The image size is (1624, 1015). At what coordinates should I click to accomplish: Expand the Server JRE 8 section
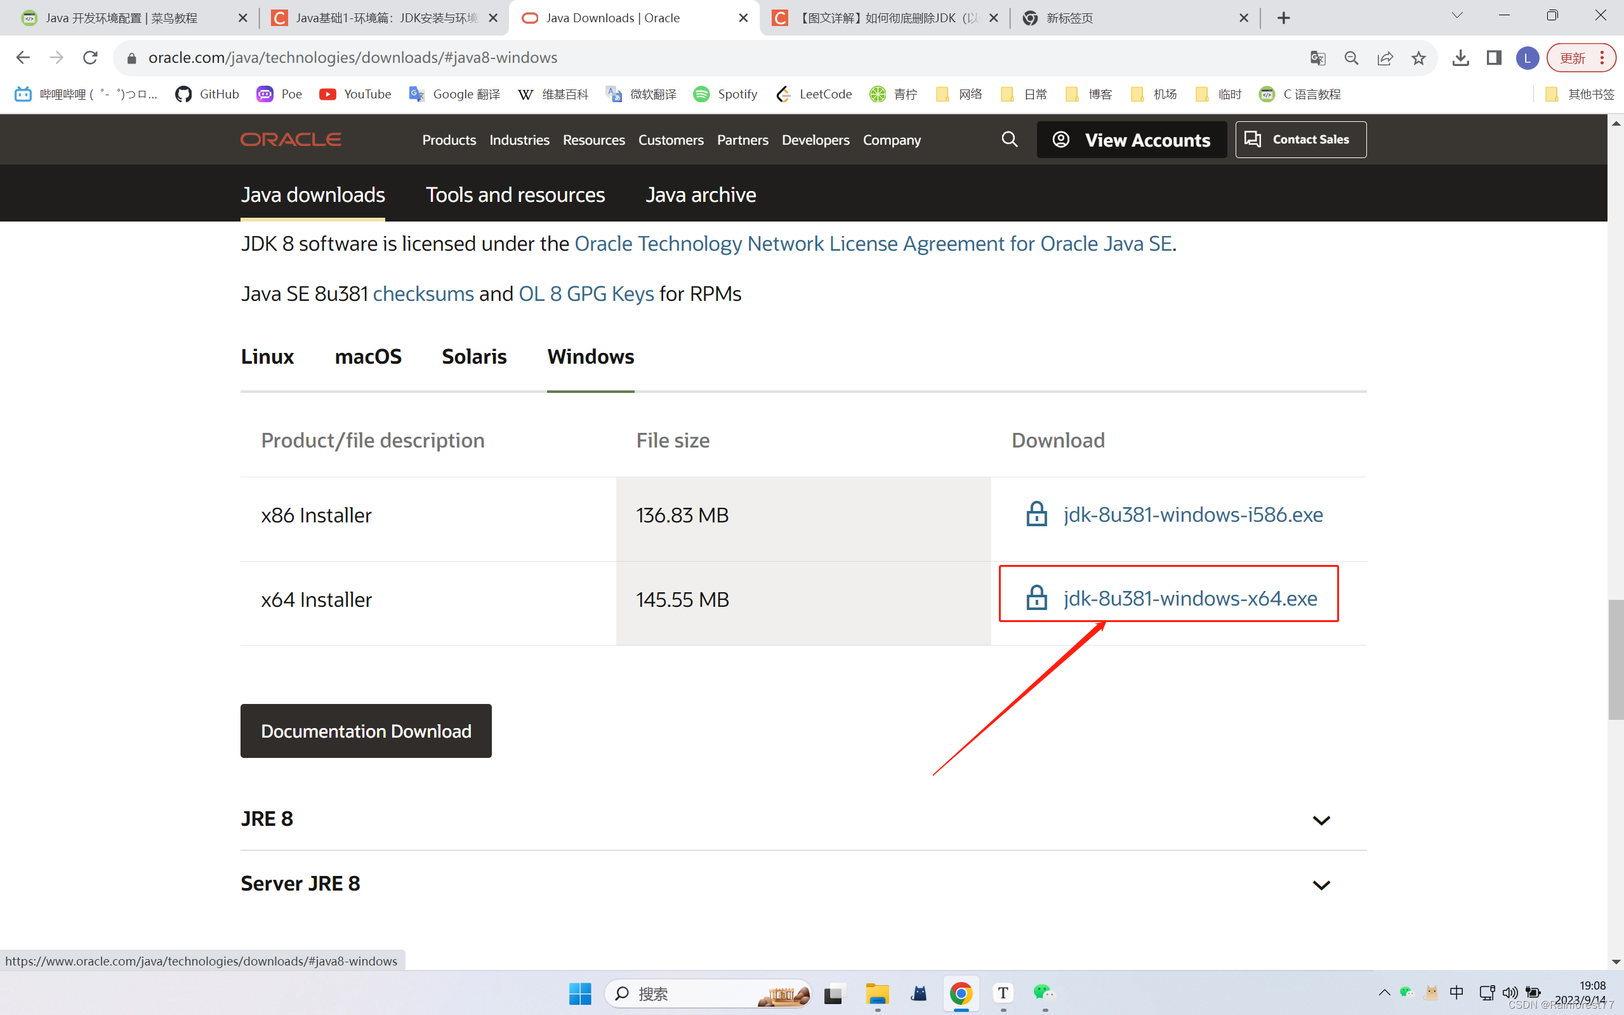(1321, 884)
